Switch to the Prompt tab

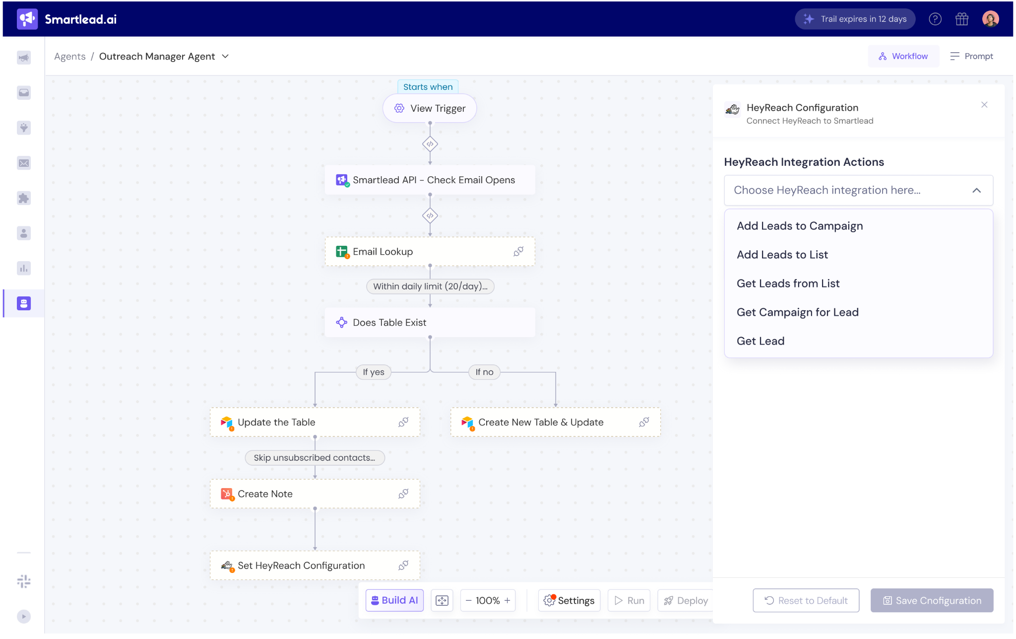coord(971,56)
